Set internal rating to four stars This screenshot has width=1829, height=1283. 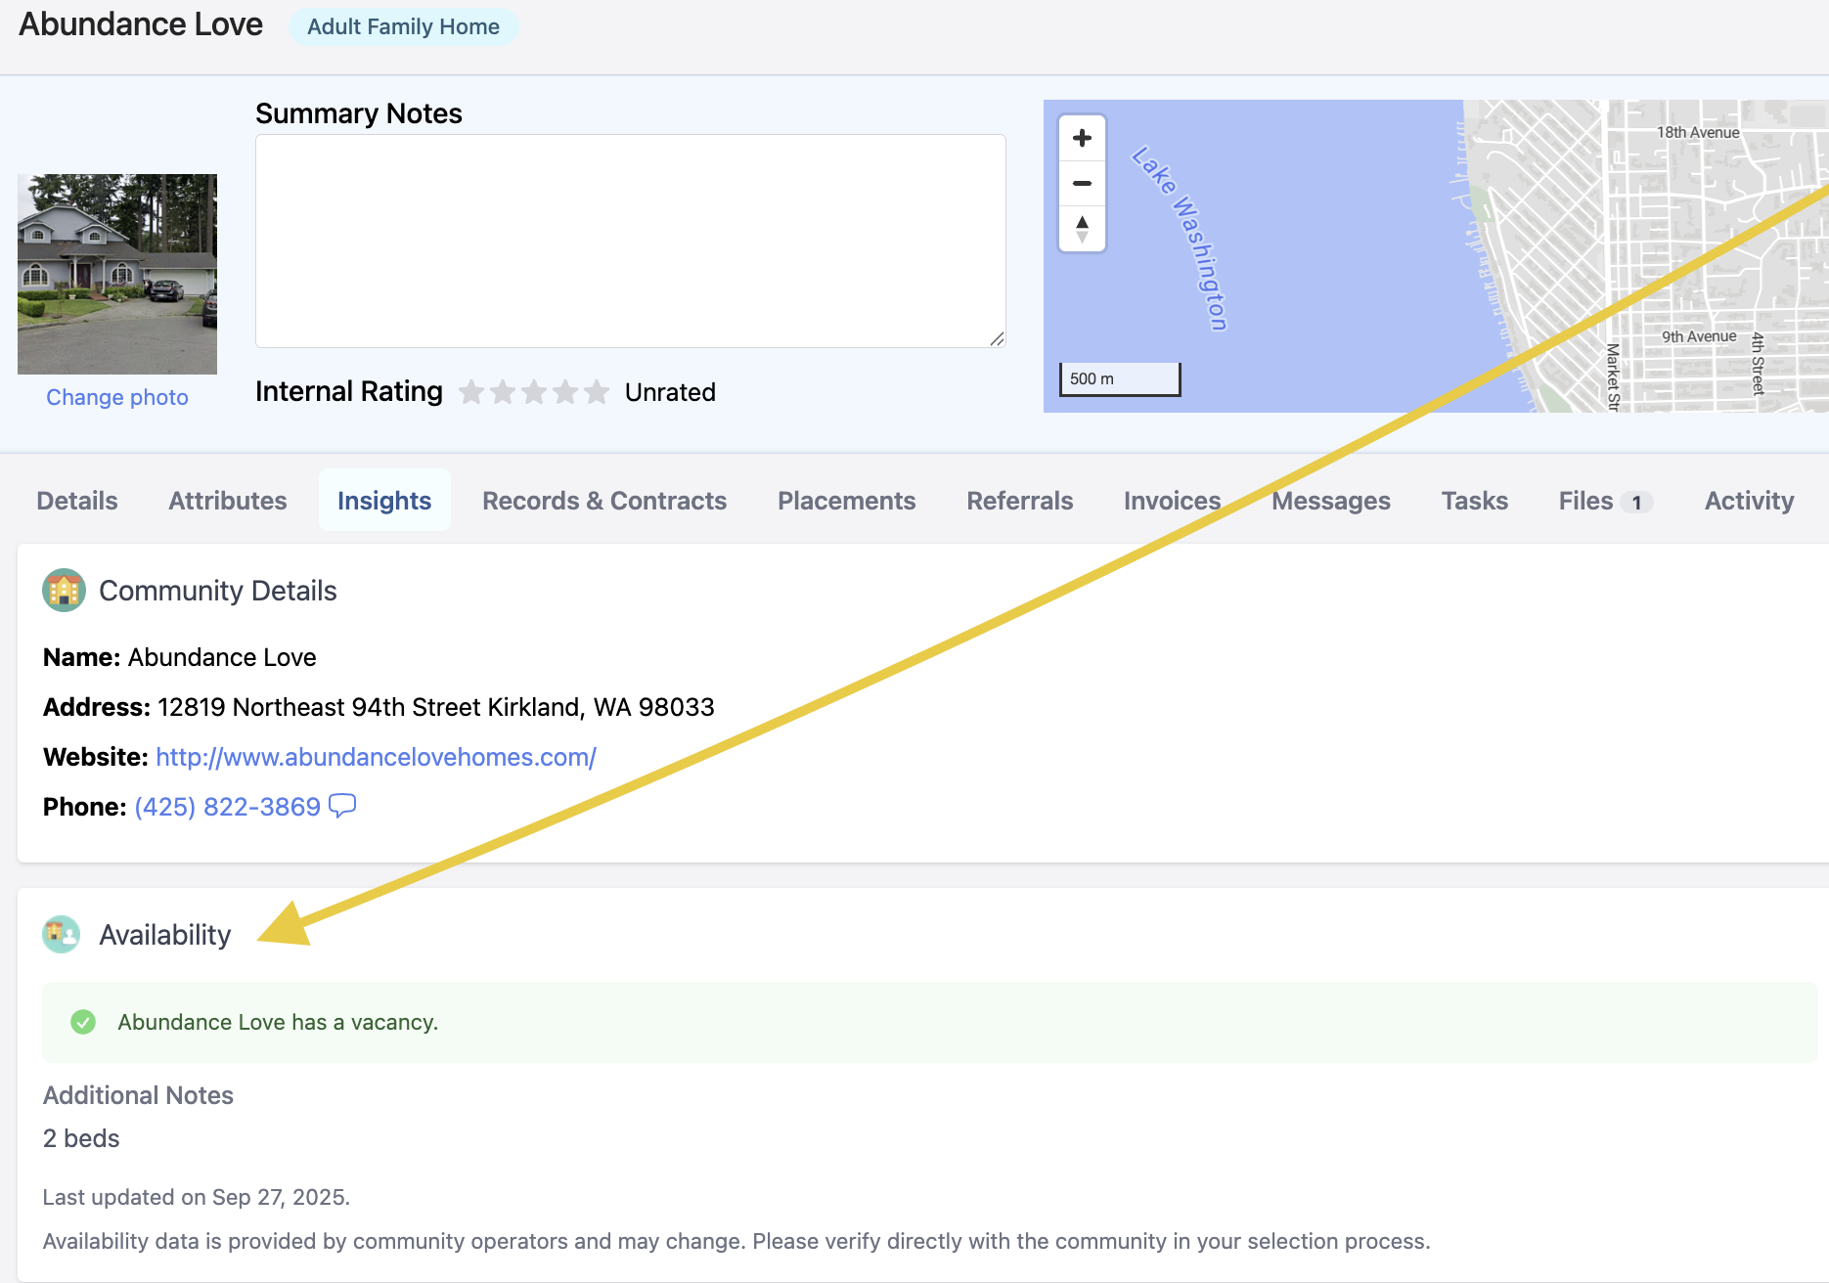tap(565, 392)
